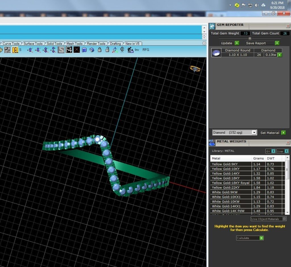Select the gray S shading icon

point(61,50)
